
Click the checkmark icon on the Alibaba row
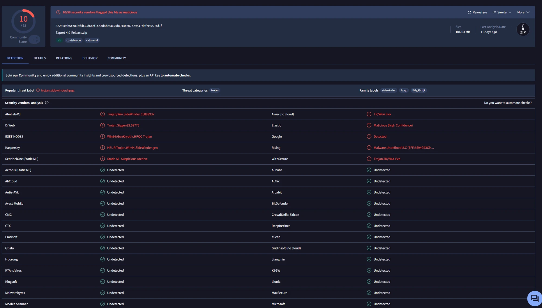pos(369,170)
